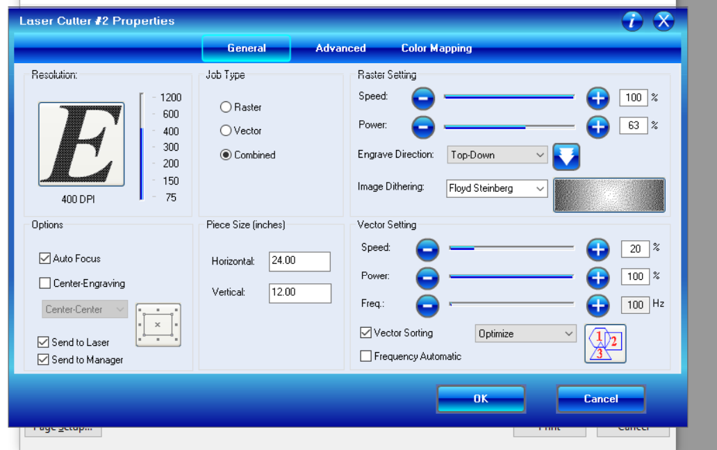Click the raster Power slider track
The width and height of the screenshot is (717, 450).
[509, 126]
